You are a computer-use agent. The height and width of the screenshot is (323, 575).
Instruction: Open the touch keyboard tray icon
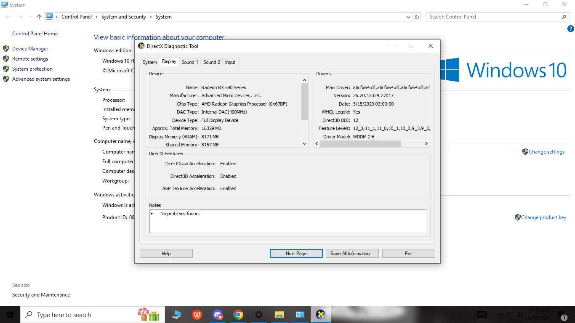click(x=482, y=315)
